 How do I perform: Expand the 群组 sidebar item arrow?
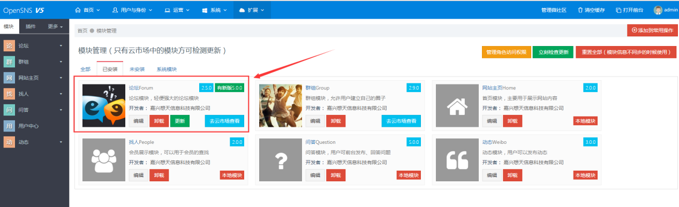61,63
